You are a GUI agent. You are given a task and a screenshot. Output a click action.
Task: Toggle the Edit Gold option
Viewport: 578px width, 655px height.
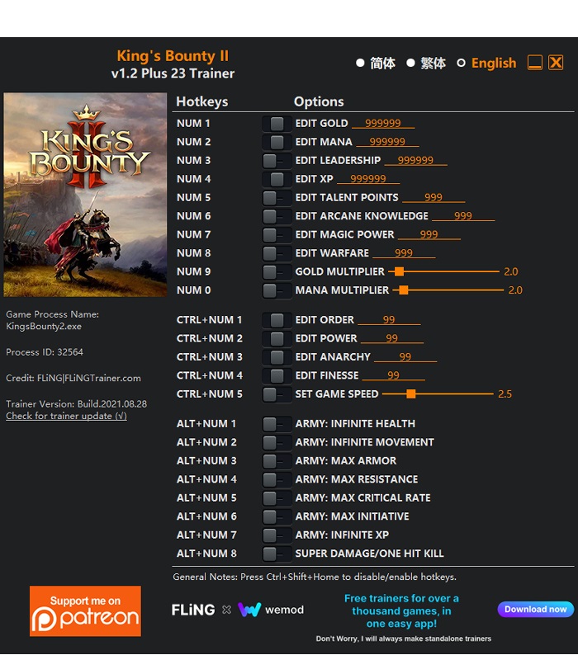click(276, 123)
